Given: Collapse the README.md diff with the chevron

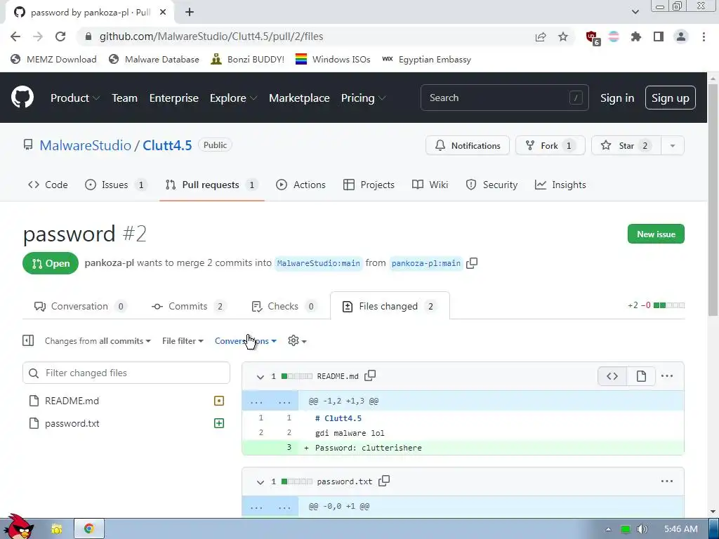Looking at the screenshot, I should (x=260, y=377).
